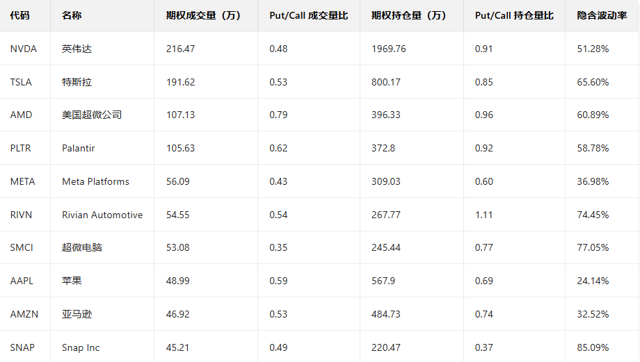
Task: Select the 美国超微公司 name cell
Action: 92,115
